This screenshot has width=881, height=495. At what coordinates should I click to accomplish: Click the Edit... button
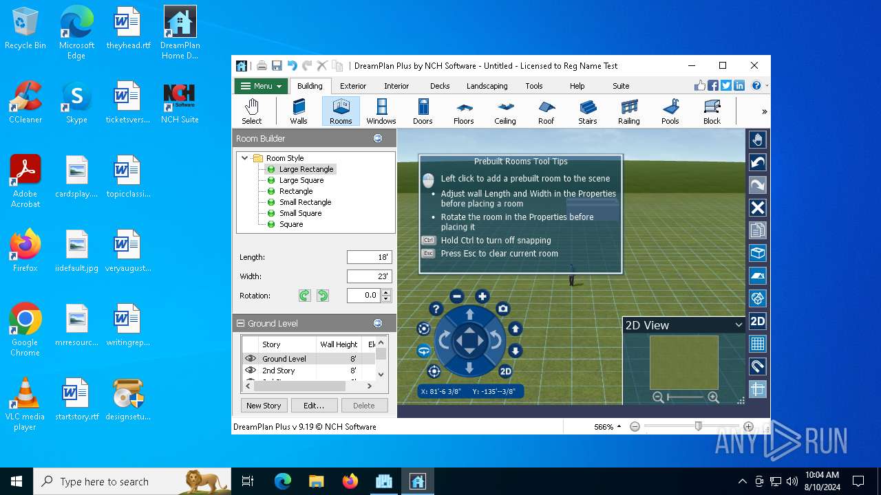click(x=314, y=406)
